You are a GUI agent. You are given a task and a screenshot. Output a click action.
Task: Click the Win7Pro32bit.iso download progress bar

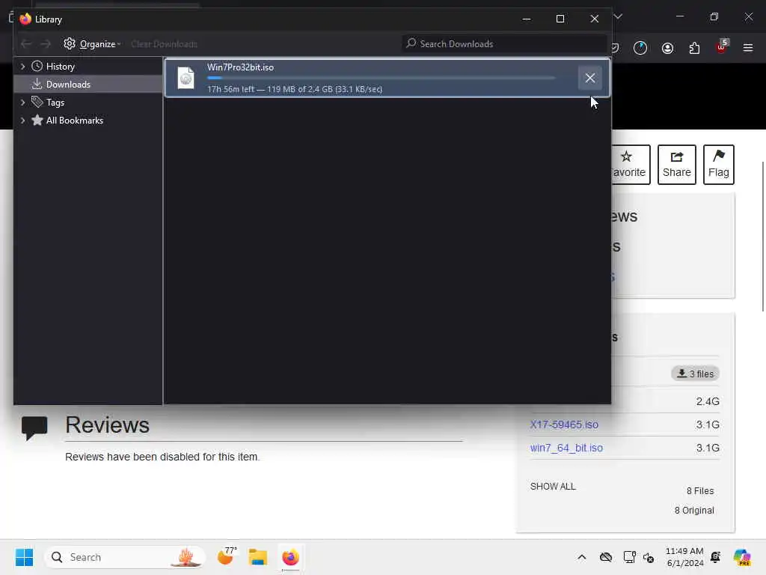pyautogui.click(x=381, y=78)
